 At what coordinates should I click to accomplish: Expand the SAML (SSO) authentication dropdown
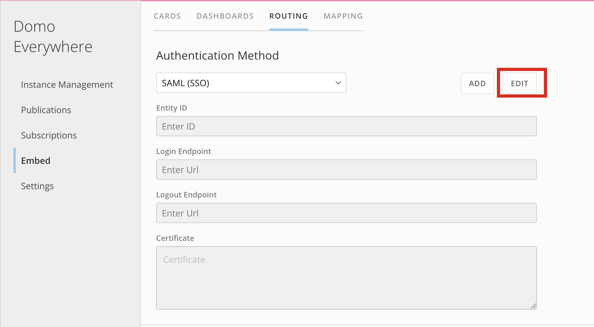[x=251, y=83]
